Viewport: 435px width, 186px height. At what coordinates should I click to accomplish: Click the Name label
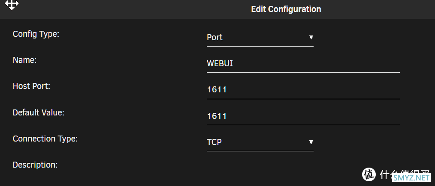point(25,60)
